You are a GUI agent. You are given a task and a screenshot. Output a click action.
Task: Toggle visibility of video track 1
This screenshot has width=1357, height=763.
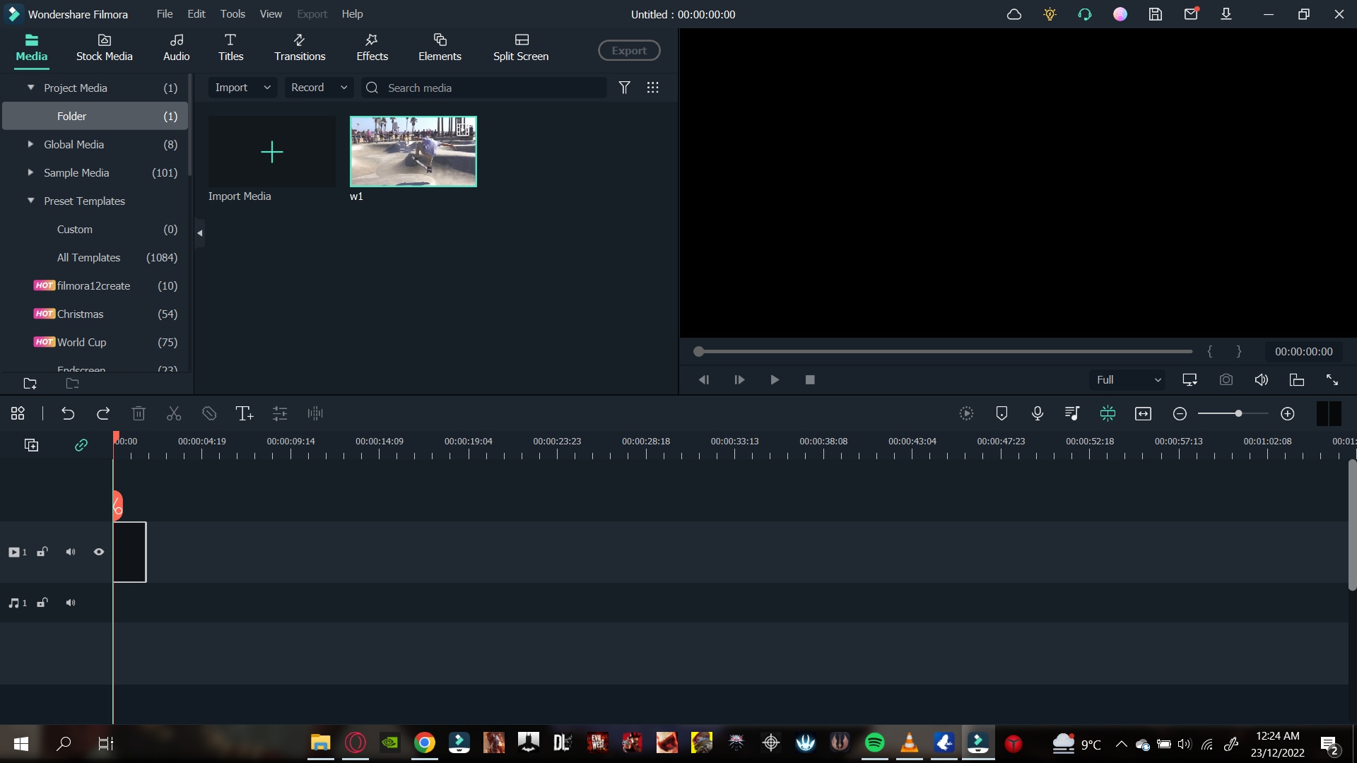coord(99,552)
